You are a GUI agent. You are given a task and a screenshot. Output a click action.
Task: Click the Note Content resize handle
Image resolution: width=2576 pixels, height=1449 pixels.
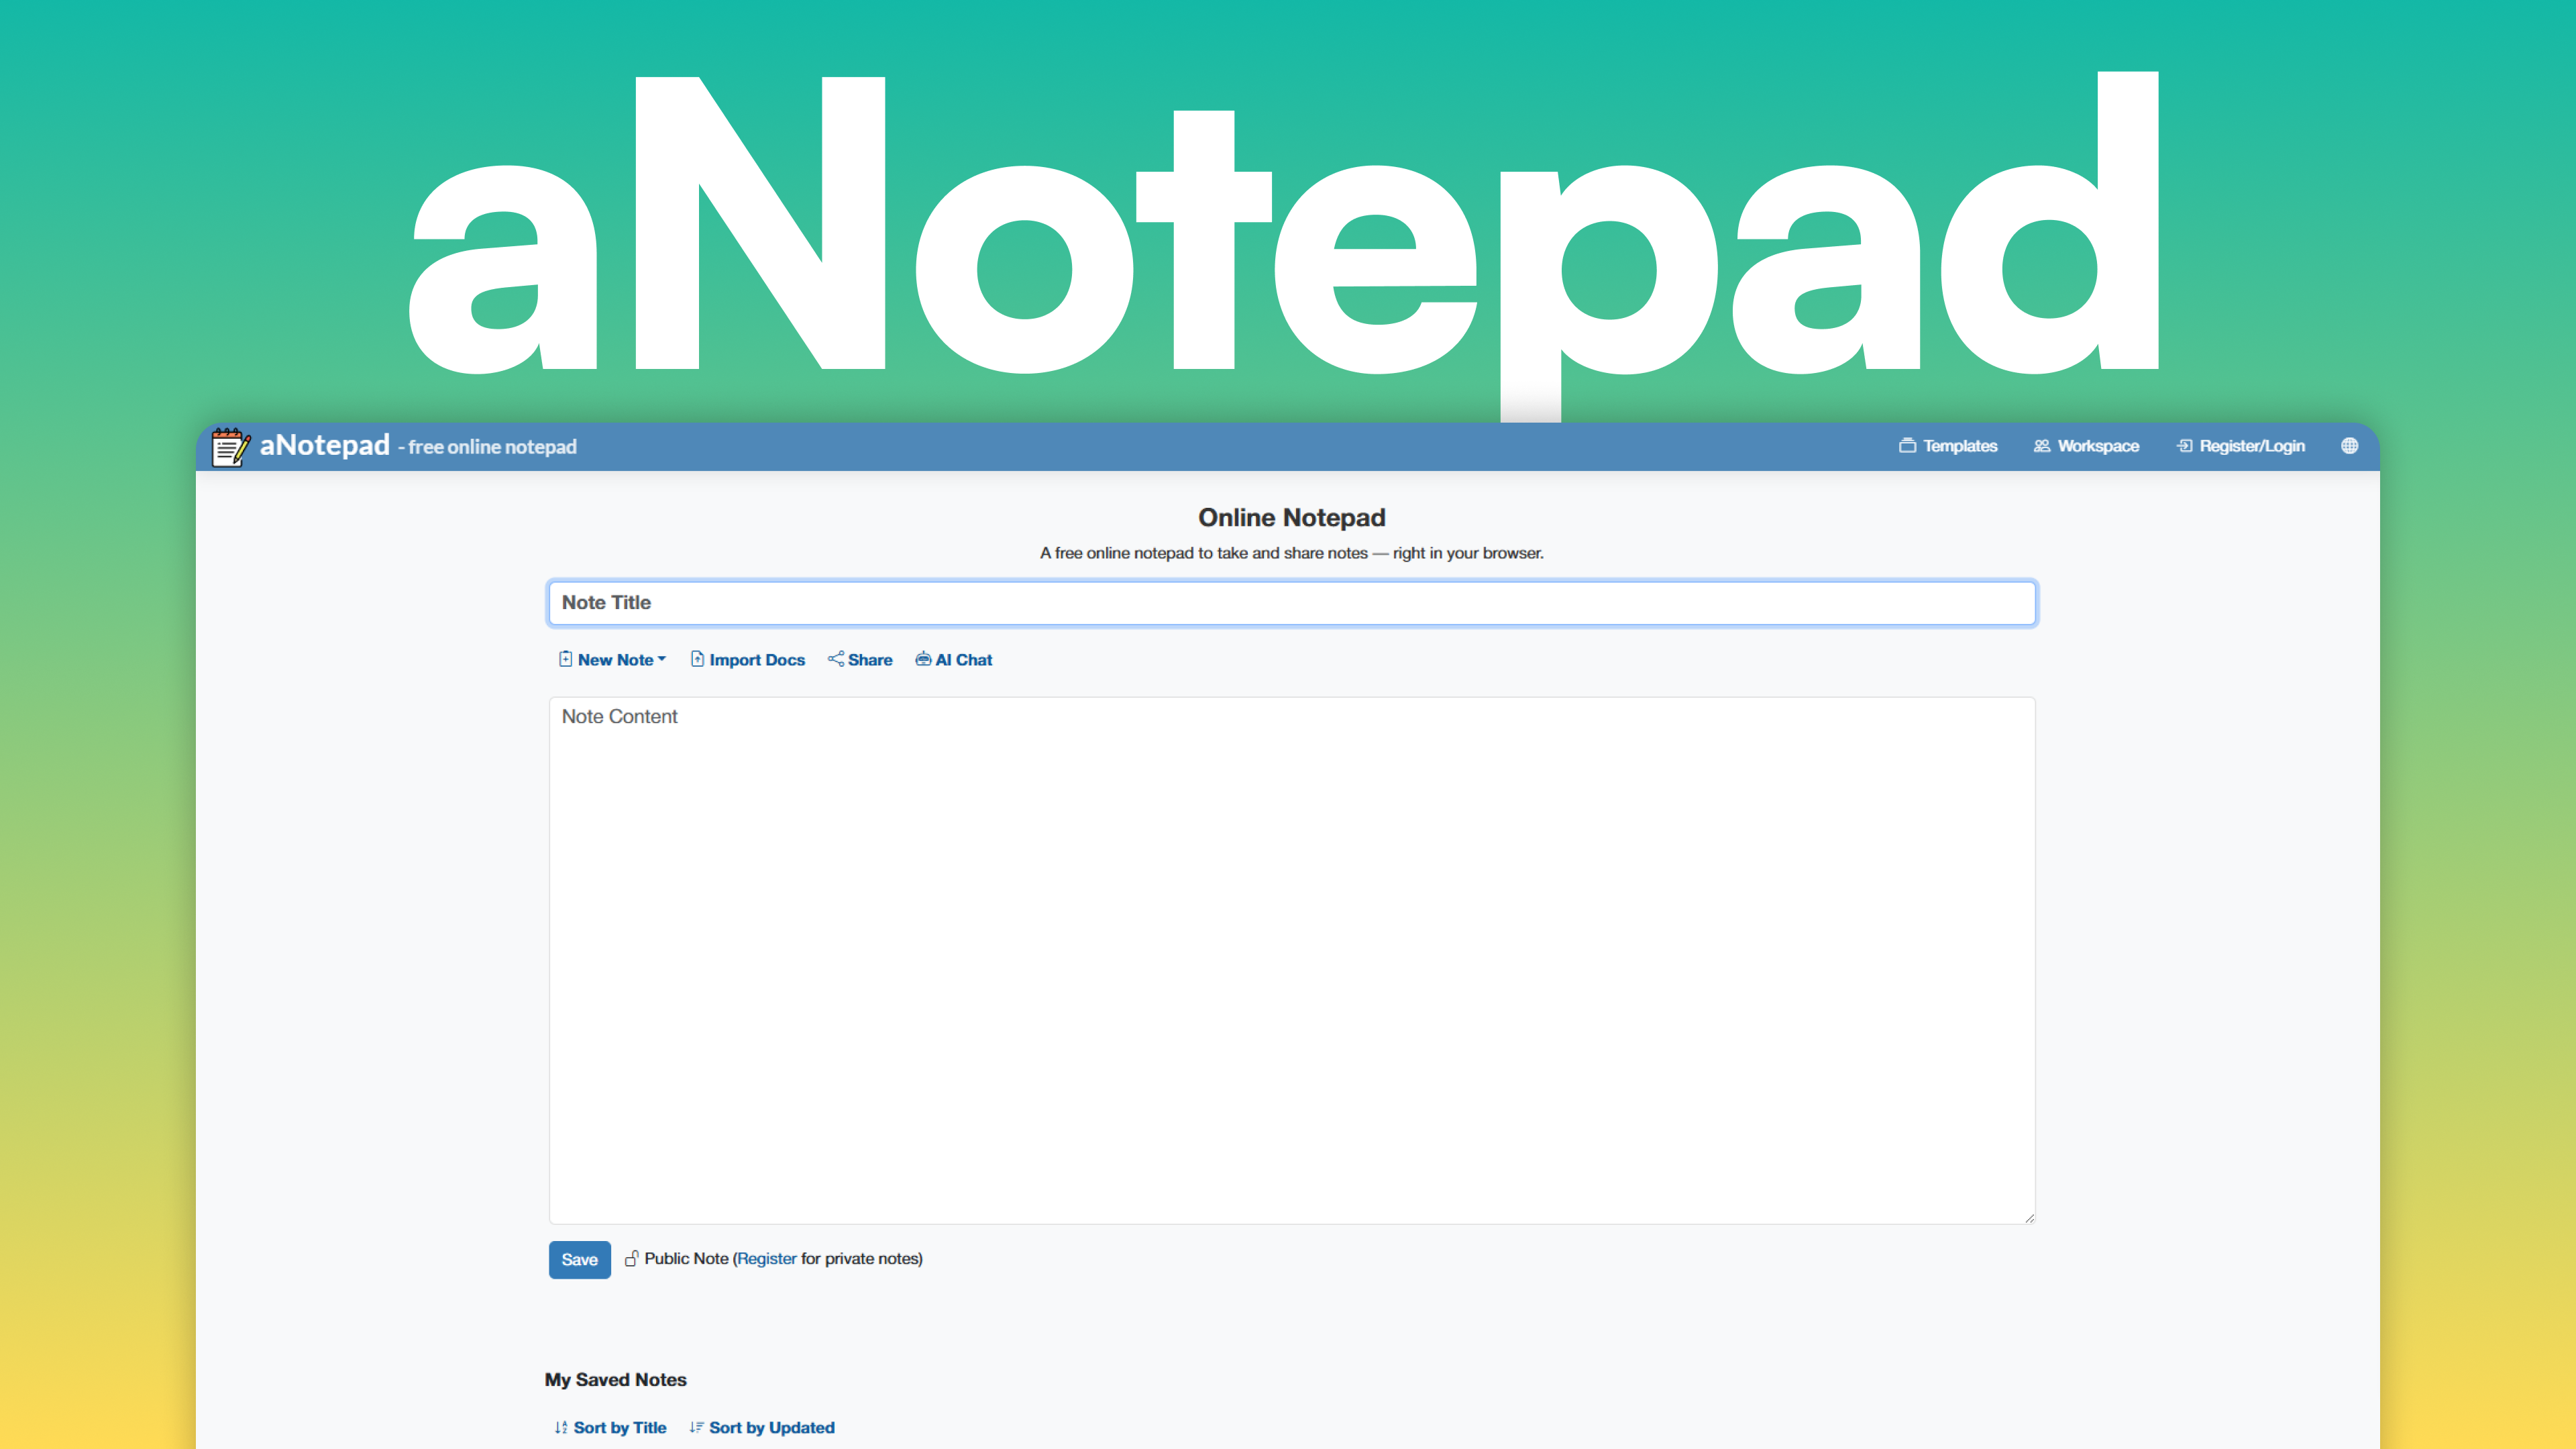click(x=2029, y=1218)
